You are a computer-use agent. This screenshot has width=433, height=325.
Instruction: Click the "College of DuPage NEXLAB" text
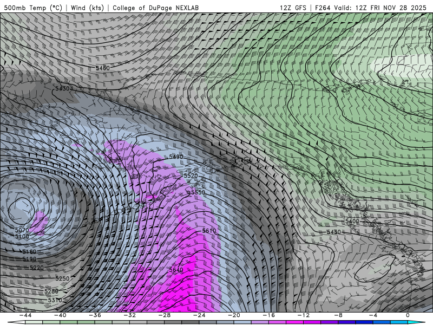click(155, 8)
